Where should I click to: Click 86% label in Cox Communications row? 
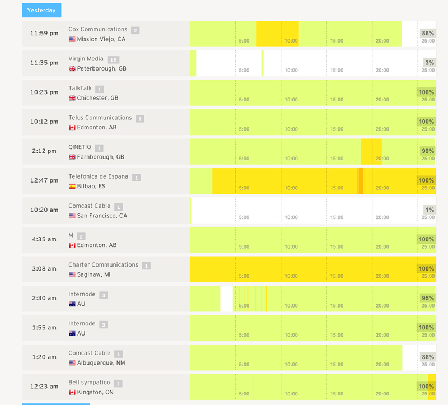[x=428, y=33]
